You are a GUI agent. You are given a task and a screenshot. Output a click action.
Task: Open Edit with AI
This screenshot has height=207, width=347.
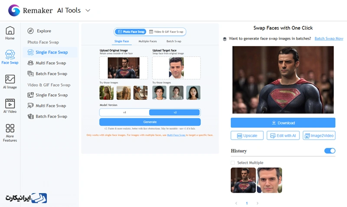point(283,135)
